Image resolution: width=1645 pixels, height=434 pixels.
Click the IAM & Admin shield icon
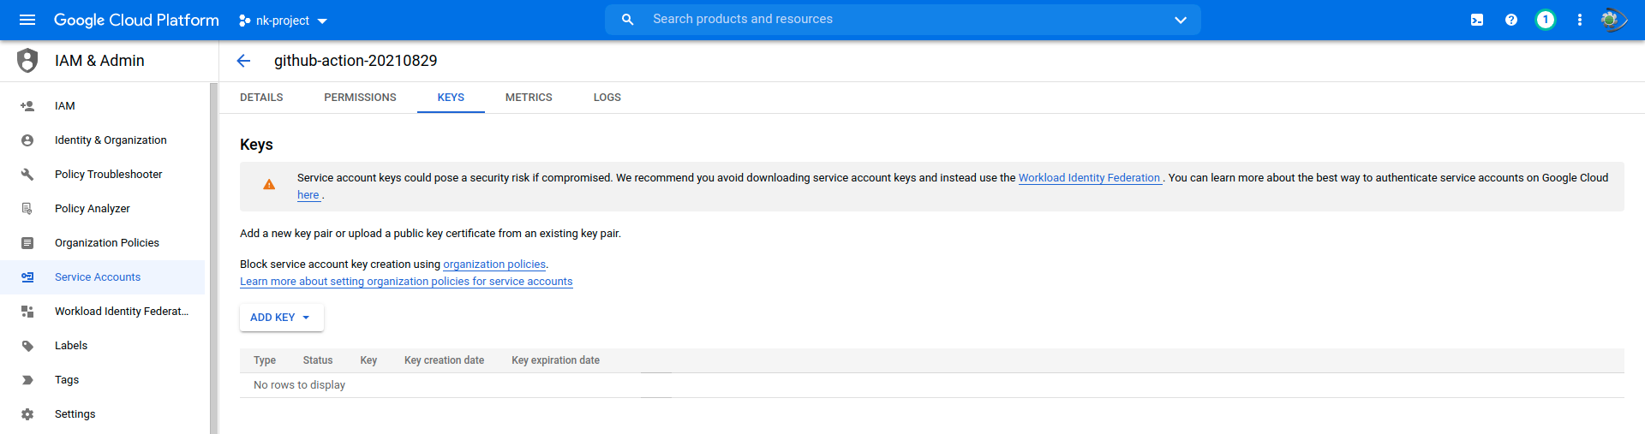click(27, 61)
